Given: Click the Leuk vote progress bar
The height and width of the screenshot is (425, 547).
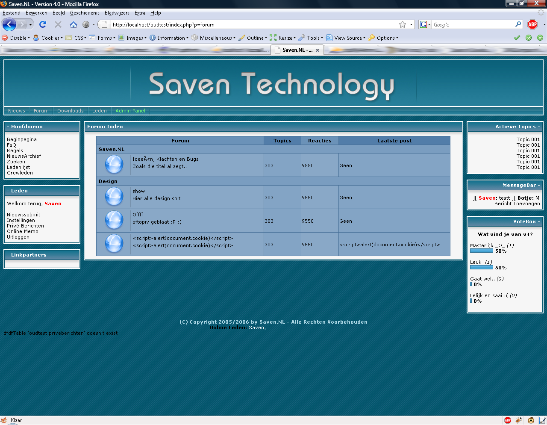Looking at the screenshot, I should 482,267.
